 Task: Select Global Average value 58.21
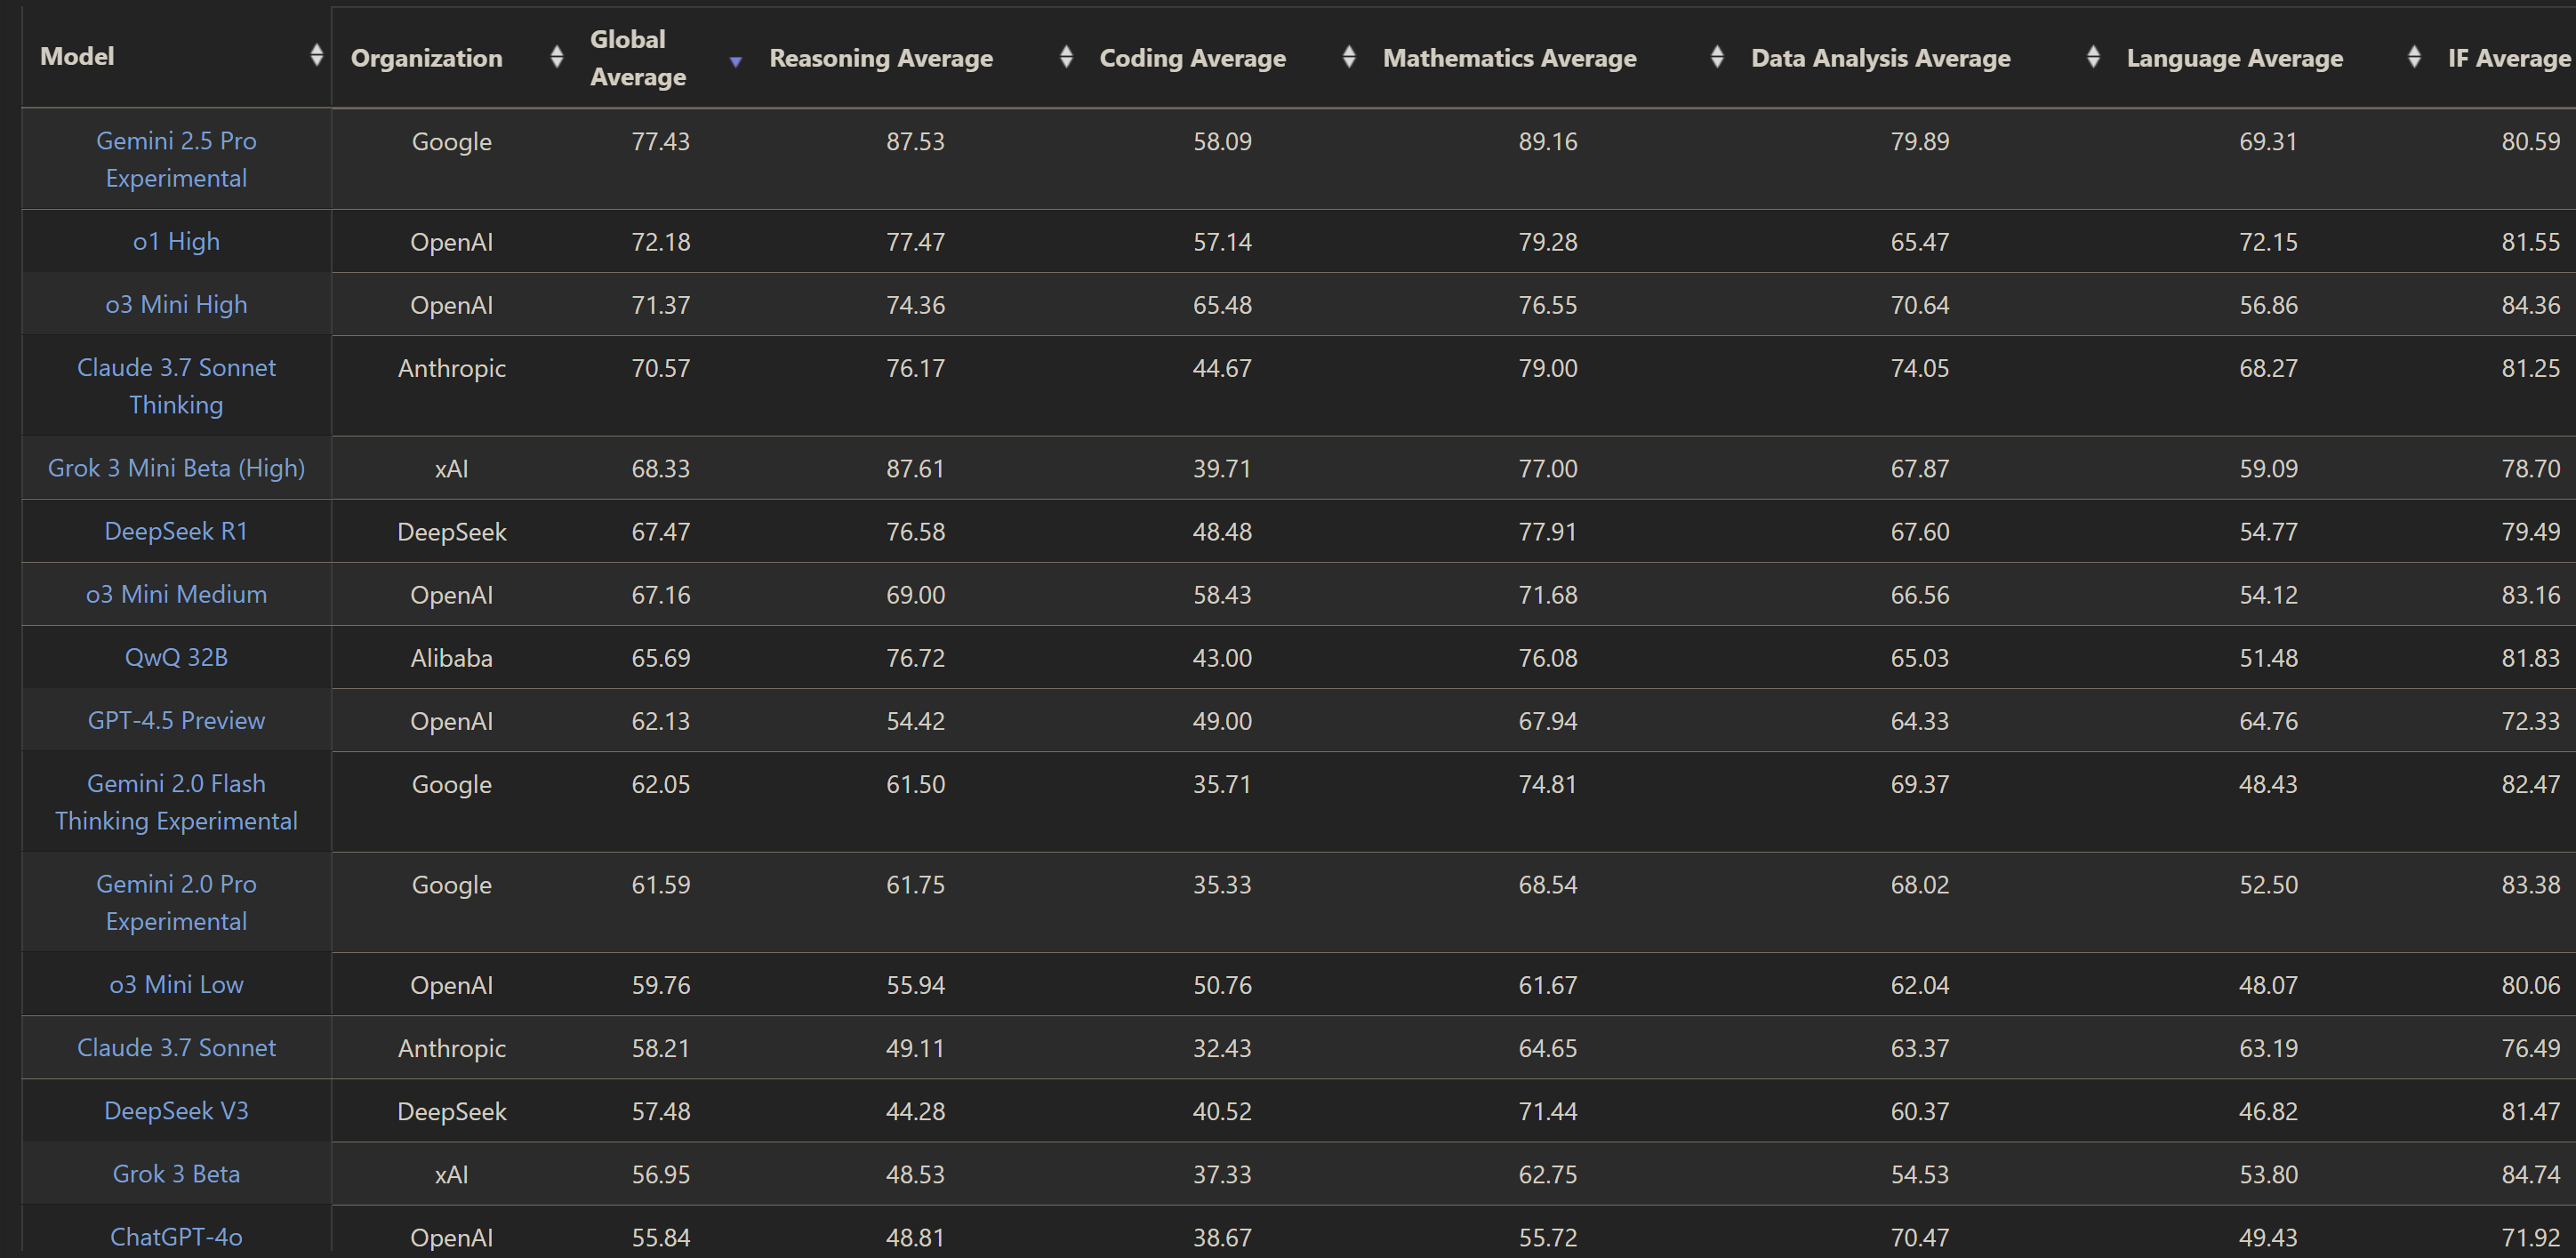pyautogui.click(x=661, y=1048)
